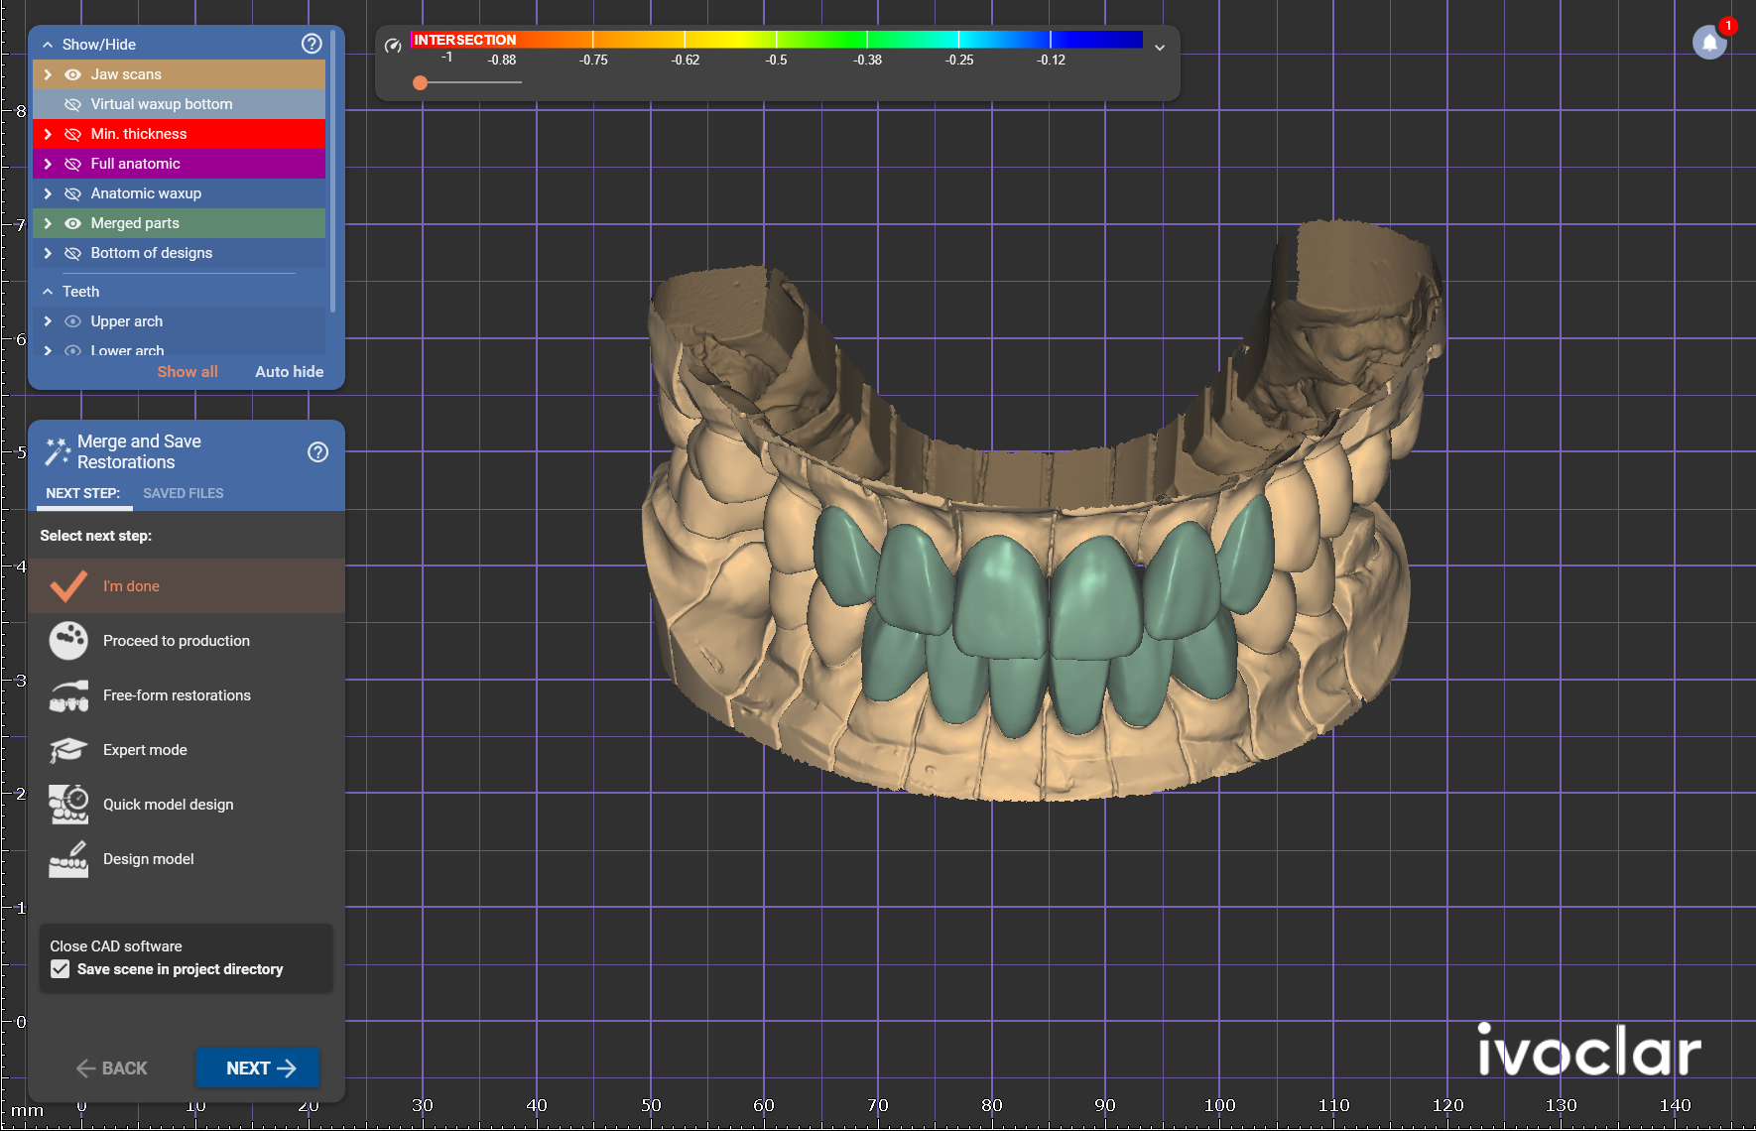The width and height of the screenshot is (1756, 1131).
Task: Open the intersection color scale dropdown
Action: 1160,48
